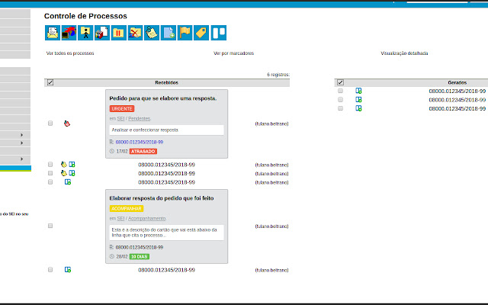Click (fulano beltrano) beside the URGENTE card
This screenshot has width=488, height=305.
[271, 124]
